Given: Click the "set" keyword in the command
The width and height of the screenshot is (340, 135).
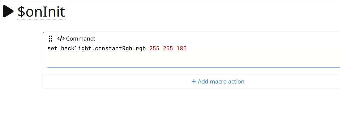Looking at the screenshot, I should (52, 49).
